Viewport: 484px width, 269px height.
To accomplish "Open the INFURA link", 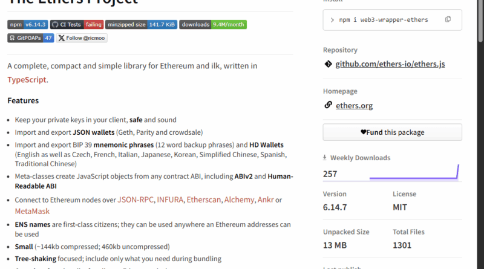I will 170,199.
